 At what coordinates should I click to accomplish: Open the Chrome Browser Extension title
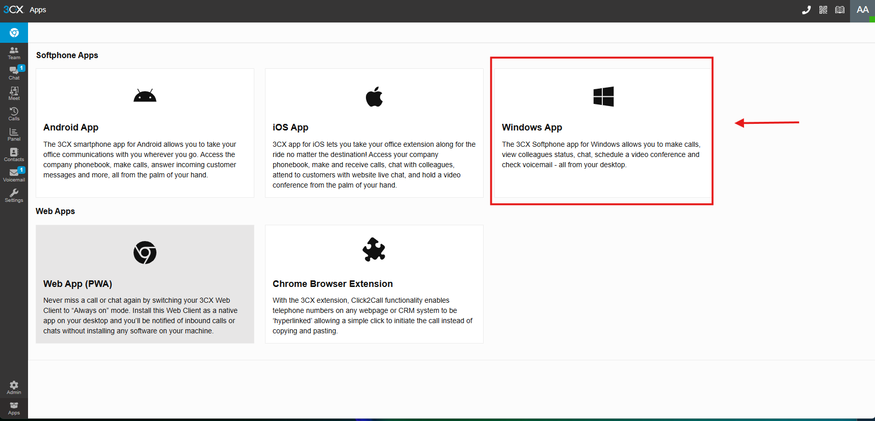pyautogui.click(x=333, y=284)
